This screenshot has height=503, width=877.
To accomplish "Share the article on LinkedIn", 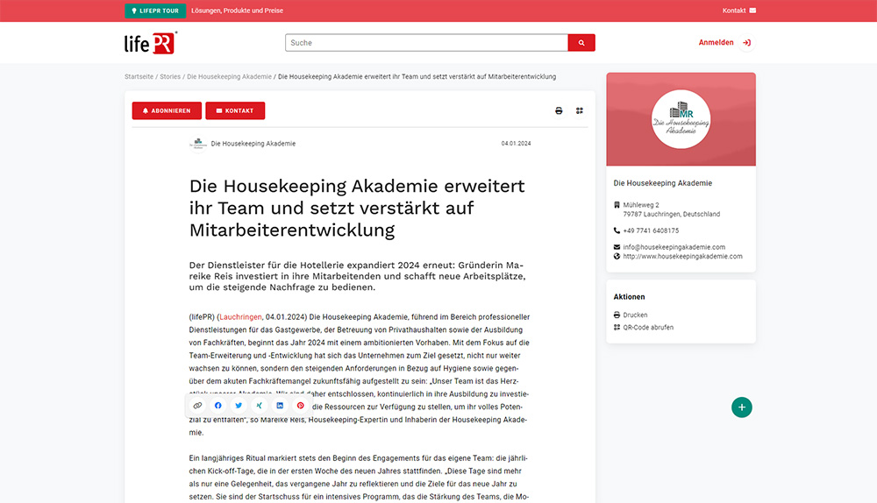I will tap(280, 406).
